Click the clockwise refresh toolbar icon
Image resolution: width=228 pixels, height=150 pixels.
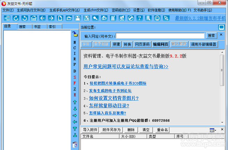click(16, 18)
